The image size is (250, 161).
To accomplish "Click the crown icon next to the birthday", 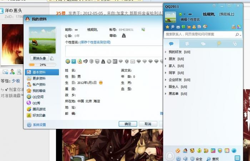I will (101, 82).
